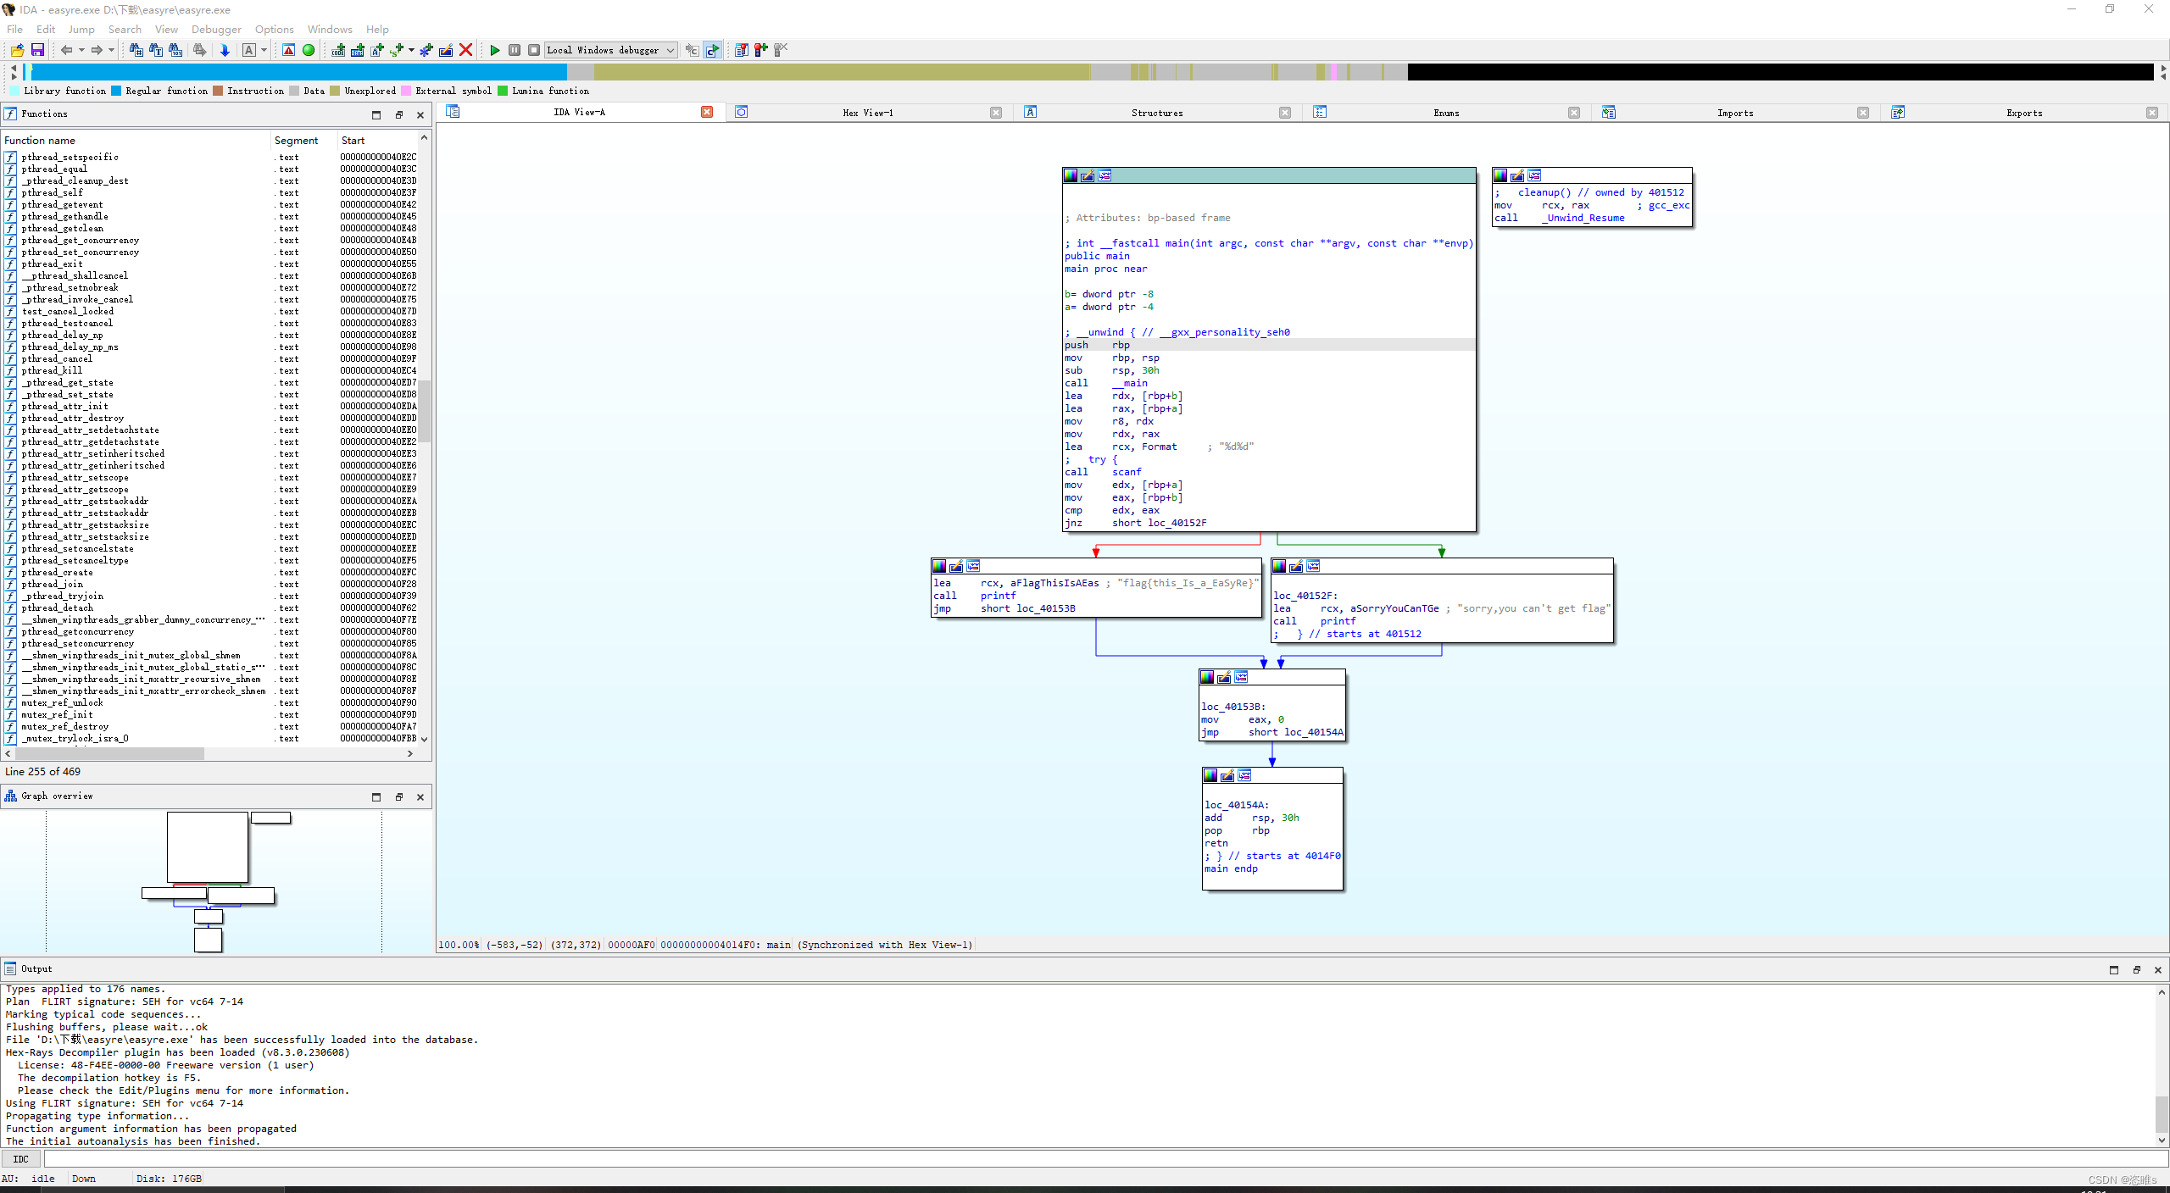
Task: Close the IDA View-A tab
Action: pos(707,112)
